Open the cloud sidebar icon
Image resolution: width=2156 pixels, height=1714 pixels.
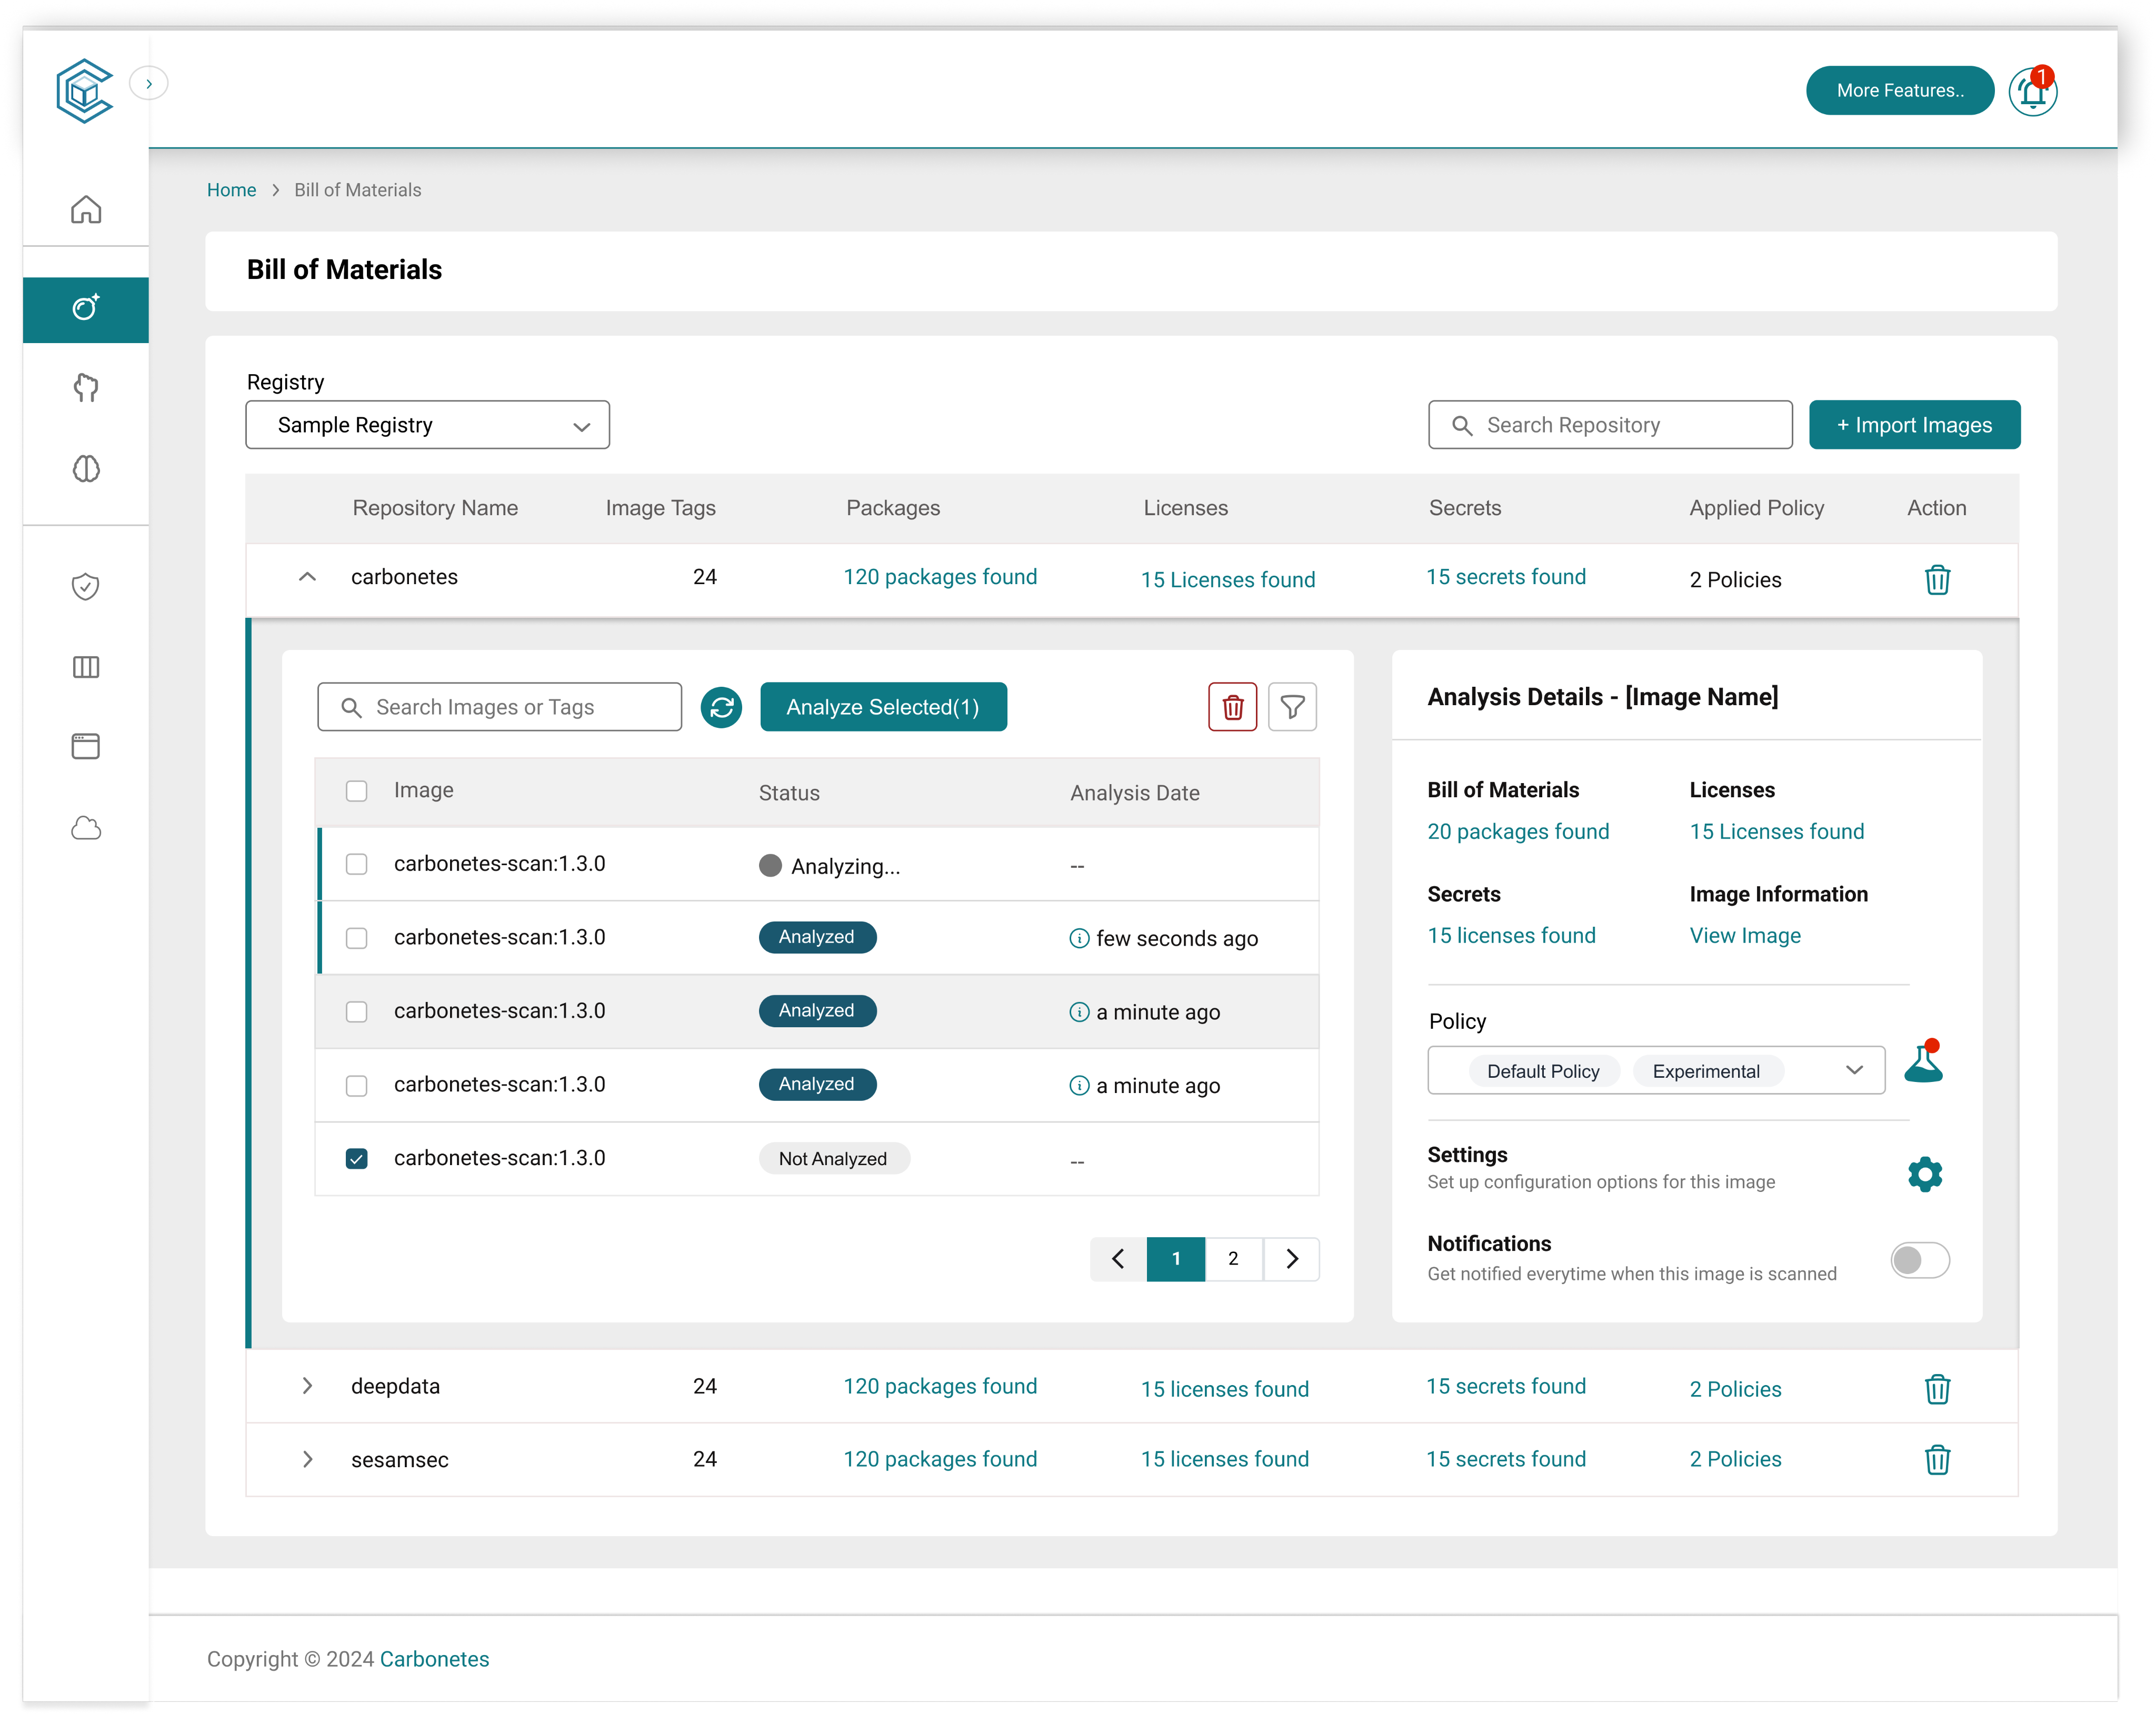tap(86, 828)
